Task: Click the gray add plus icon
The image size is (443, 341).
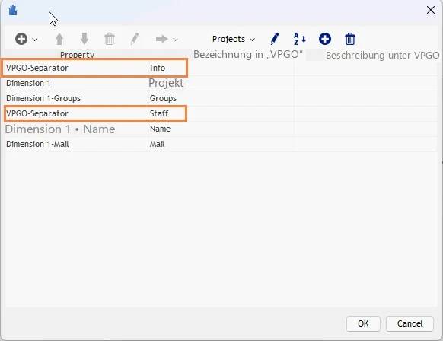Action: point(21,39)
